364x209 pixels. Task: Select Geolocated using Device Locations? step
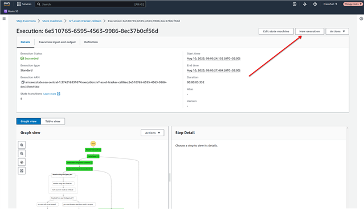[79, 169]
